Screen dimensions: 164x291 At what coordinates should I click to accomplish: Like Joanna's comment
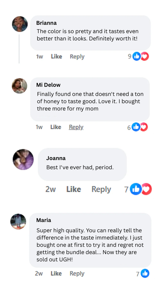[74, 189]
